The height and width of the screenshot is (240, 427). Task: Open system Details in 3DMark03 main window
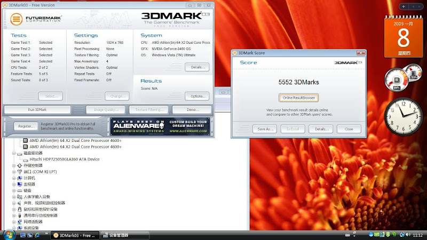coord(197,67)
